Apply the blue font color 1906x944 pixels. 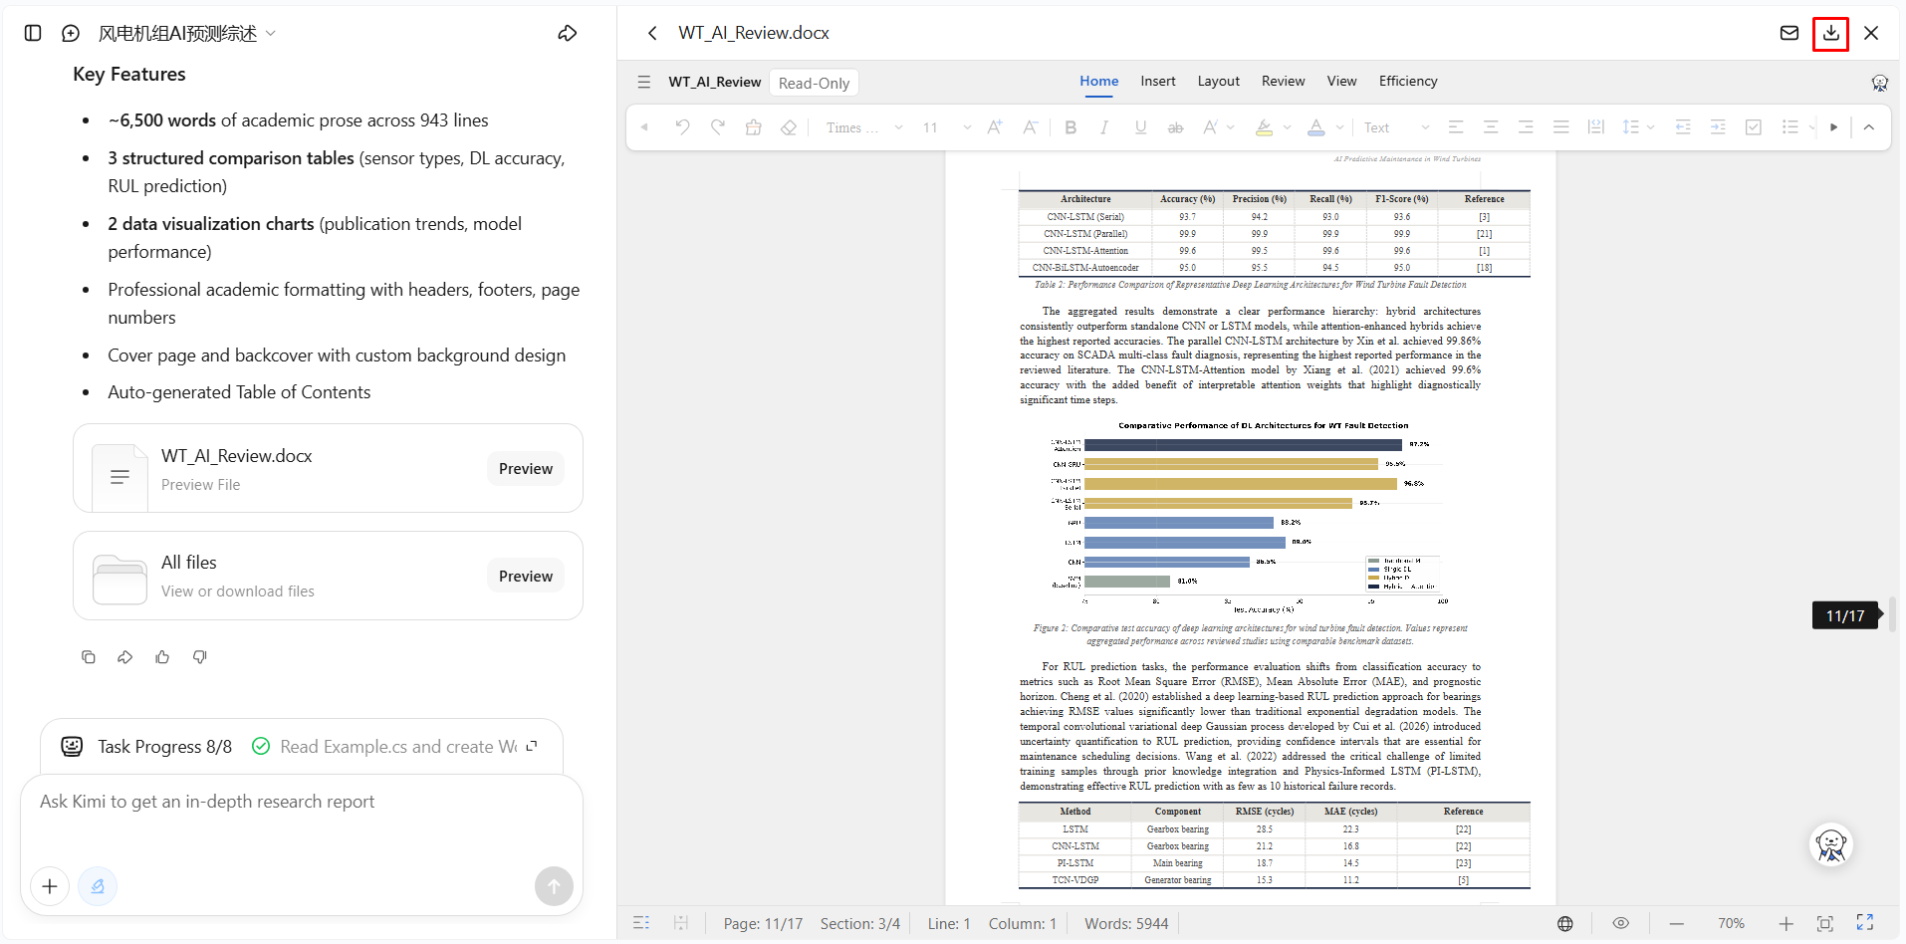1316,127
